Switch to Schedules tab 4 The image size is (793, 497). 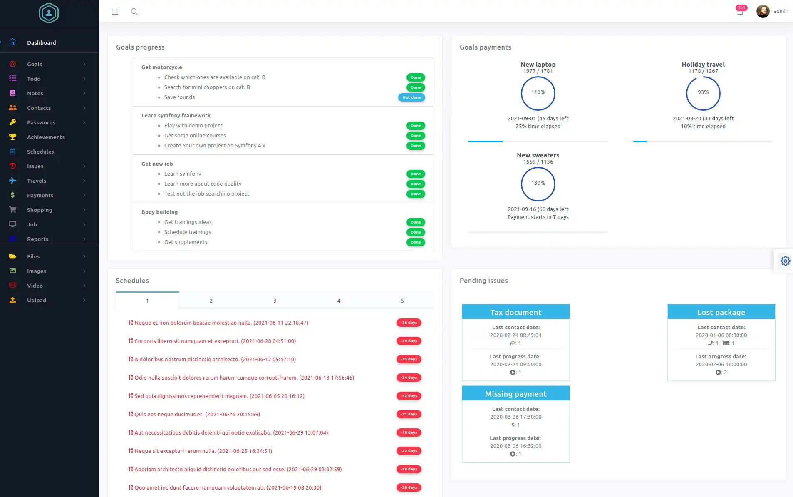pyautogui.click(x=339, y=301)
